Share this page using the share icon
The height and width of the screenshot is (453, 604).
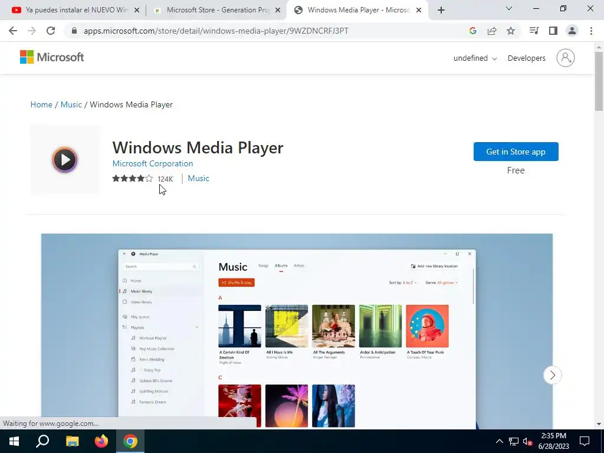click(492, 31)
